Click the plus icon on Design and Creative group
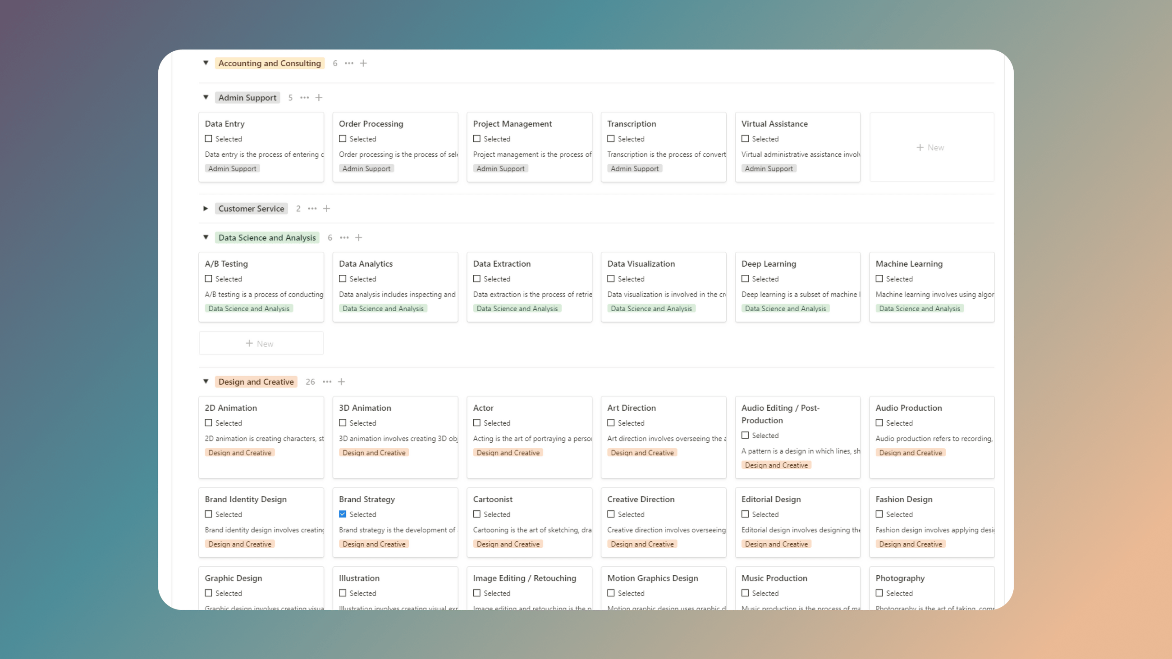Image resolution: width=1172 pixels, height=659 pixels. (342, 382)
